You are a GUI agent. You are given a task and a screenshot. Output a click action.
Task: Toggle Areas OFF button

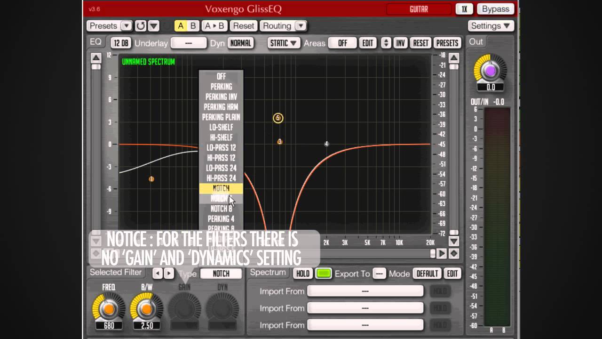point(342,43)
